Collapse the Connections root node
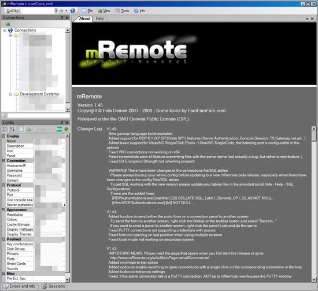 click(5, 30)
